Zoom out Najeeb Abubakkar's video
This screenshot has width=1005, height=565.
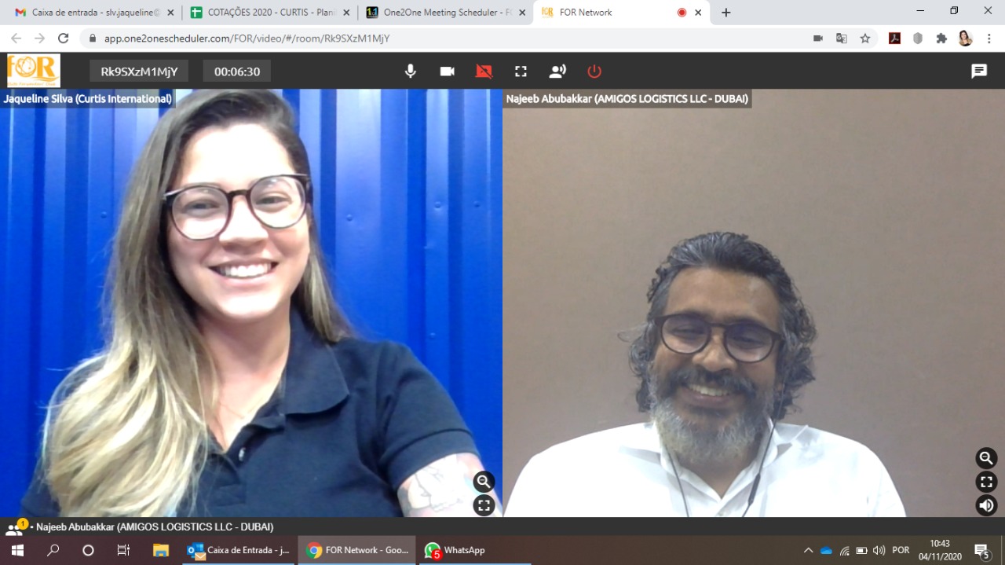click(986, 458)
